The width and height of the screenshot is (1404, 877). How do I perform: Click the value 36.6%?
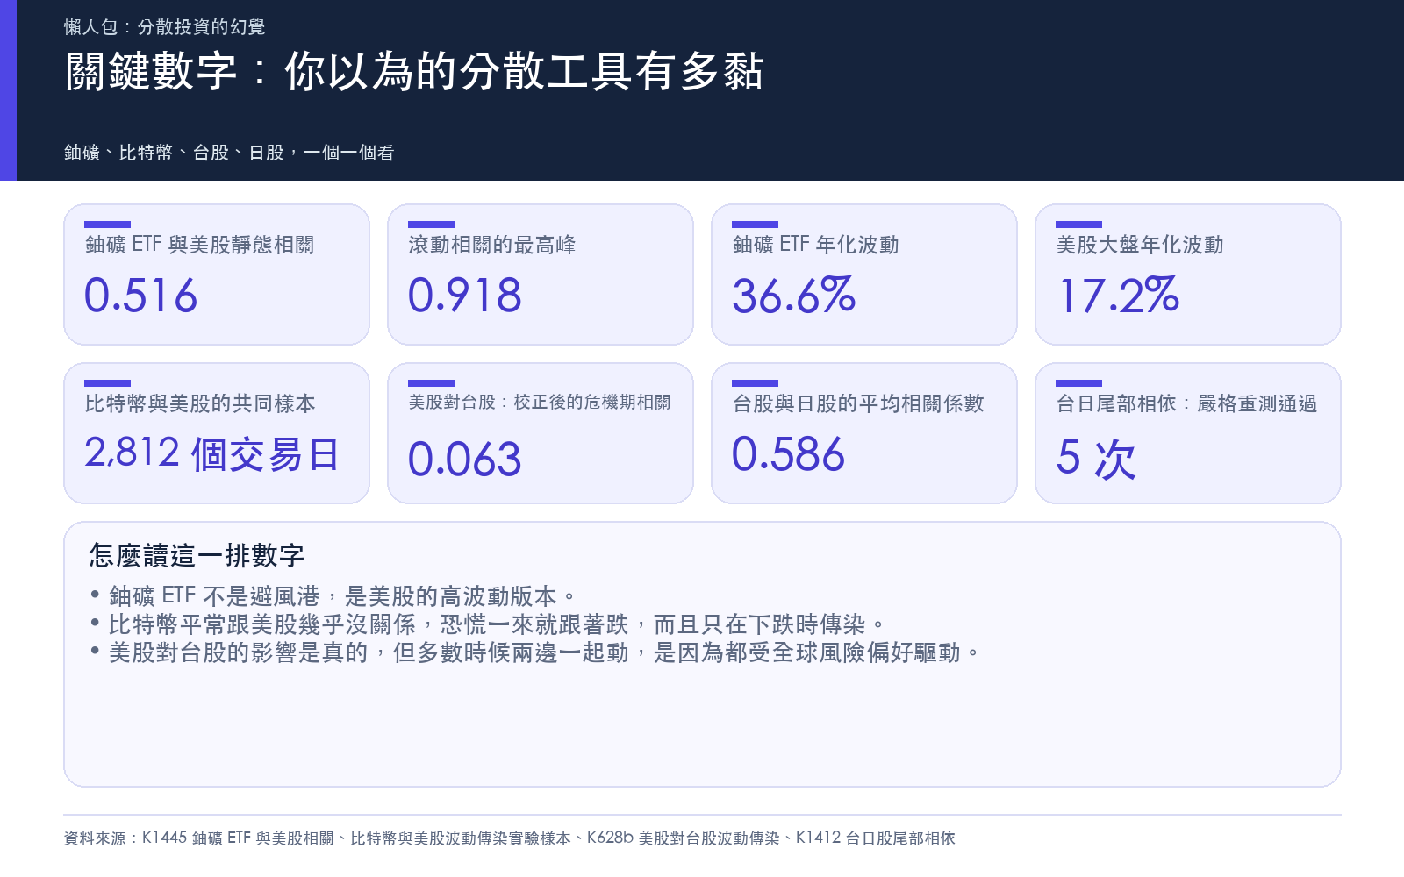793,296
